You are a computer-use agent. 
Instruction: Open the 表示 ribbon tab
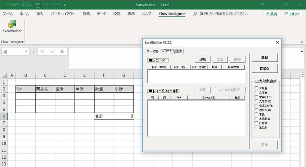(131, 14)
